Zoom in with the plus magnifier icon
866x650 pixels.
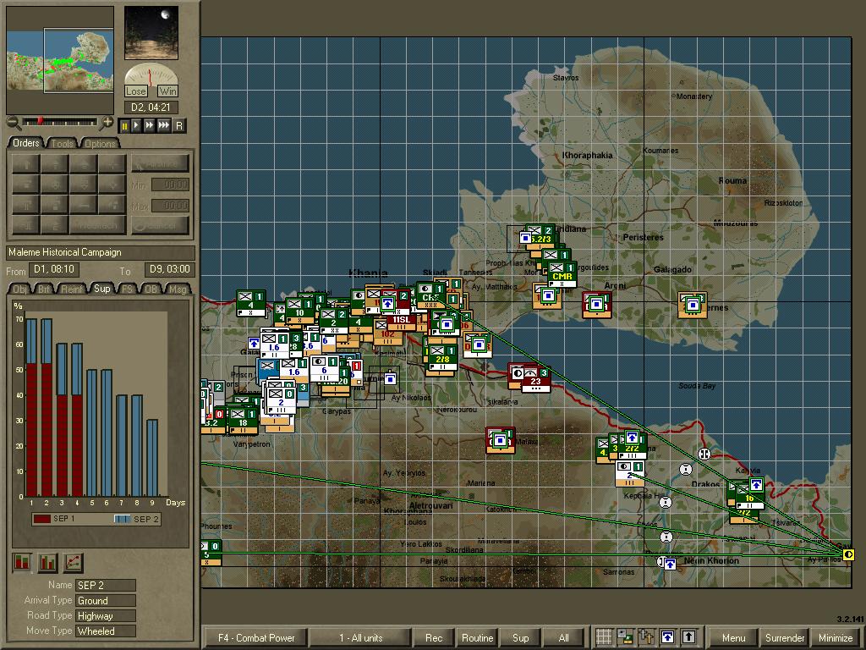[106, 123]
